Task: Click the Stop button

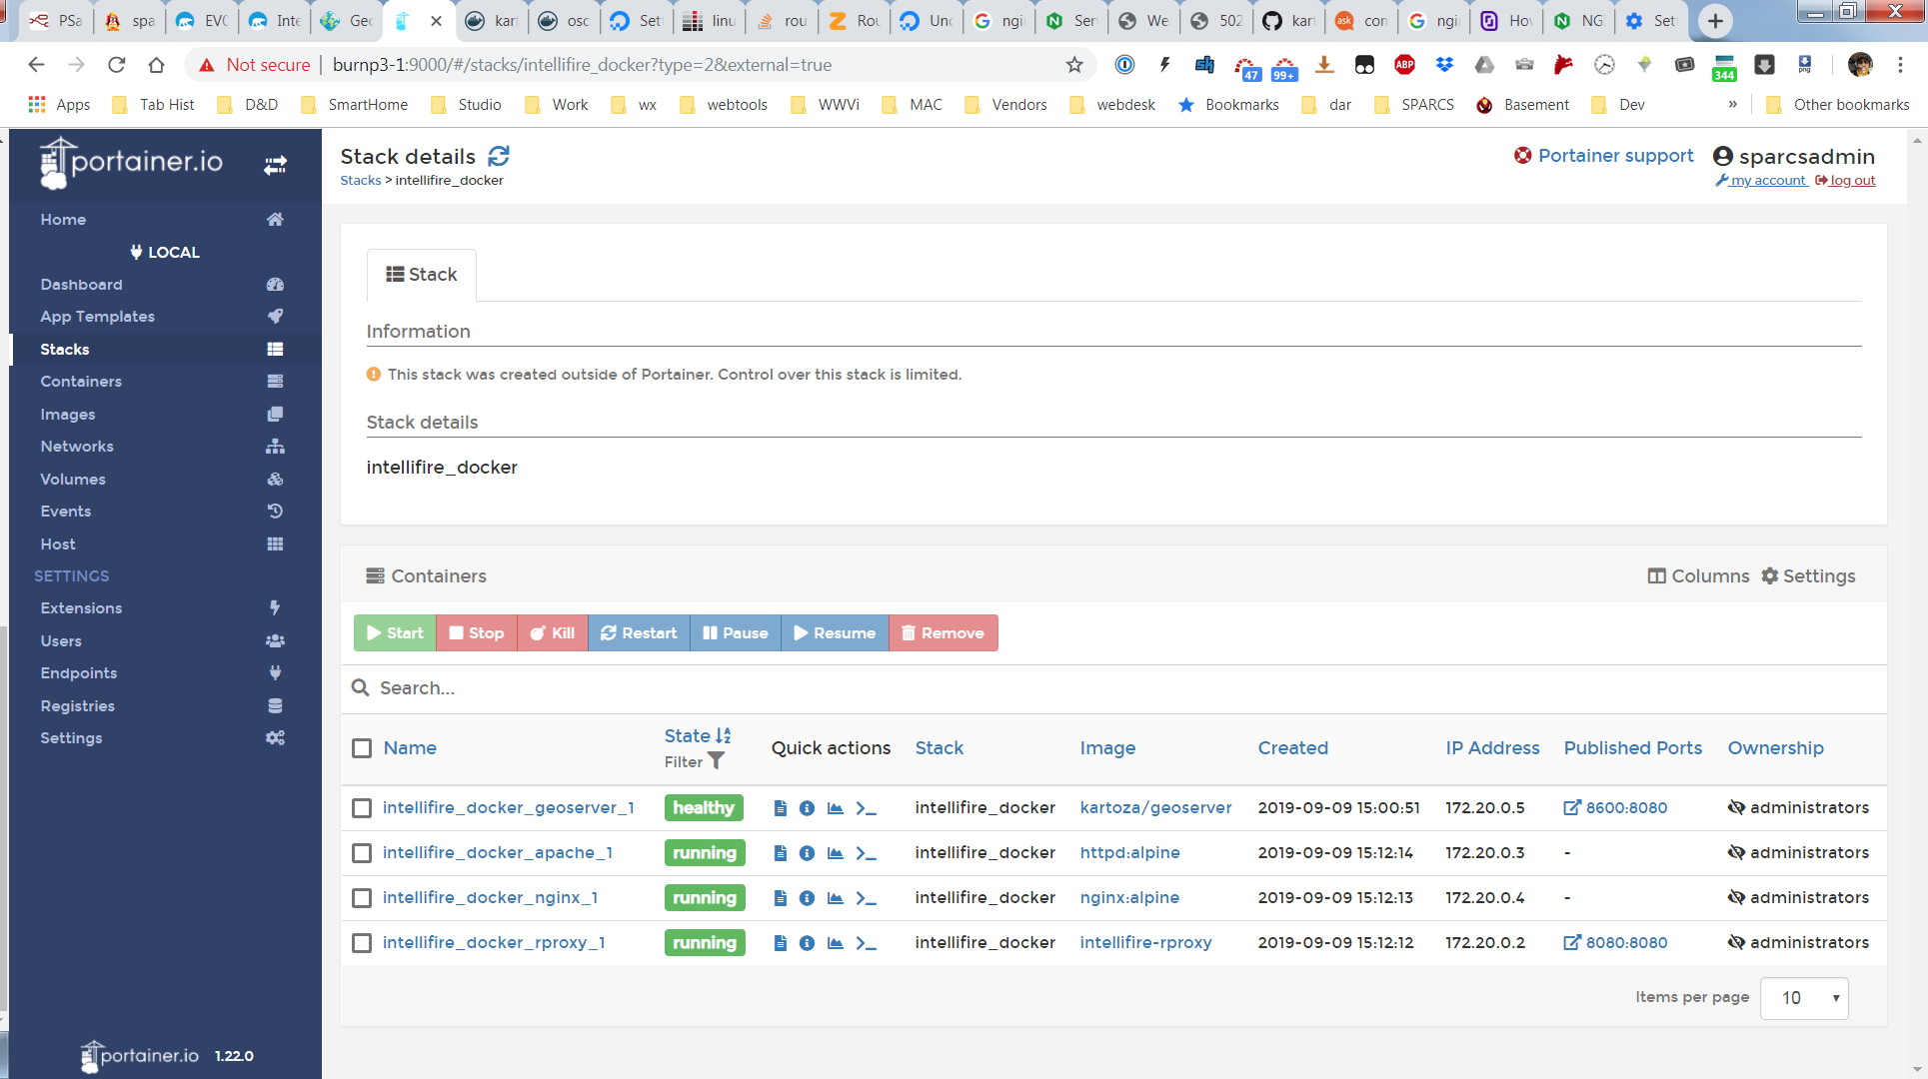Action: [476, 632]
